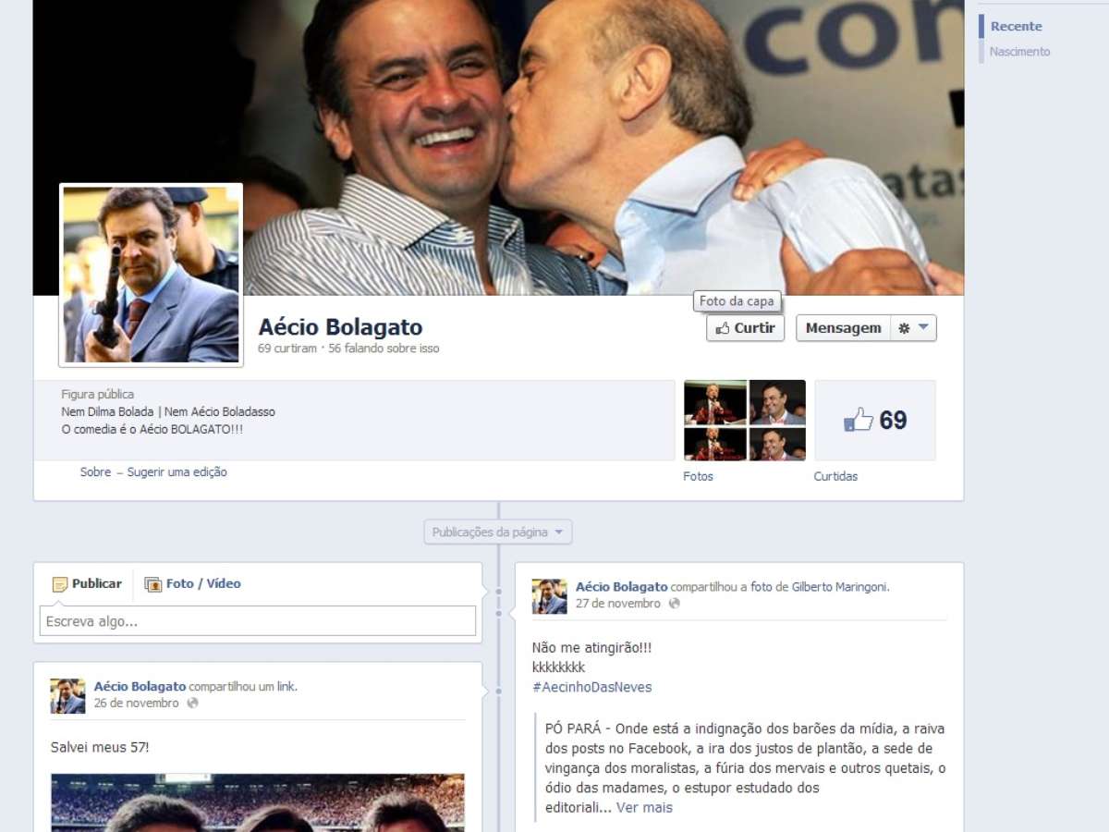Image resolution: width=1109 pixels, height=832 pixels.
Task: Click the globe privacy icon next to 26 de novembro
Action: 192,704
